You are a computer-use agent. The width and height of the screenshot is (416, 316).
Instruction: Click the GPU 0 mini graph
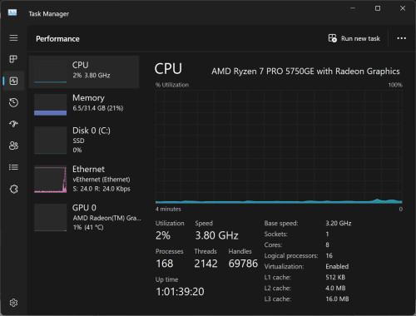point(50,217)
